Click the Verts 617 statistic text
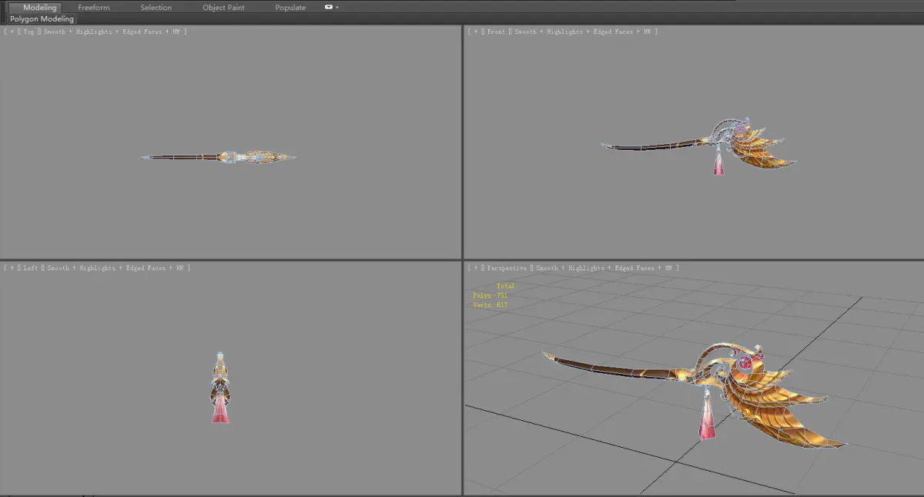Screen dimensions: 924x497 point(490,305)
